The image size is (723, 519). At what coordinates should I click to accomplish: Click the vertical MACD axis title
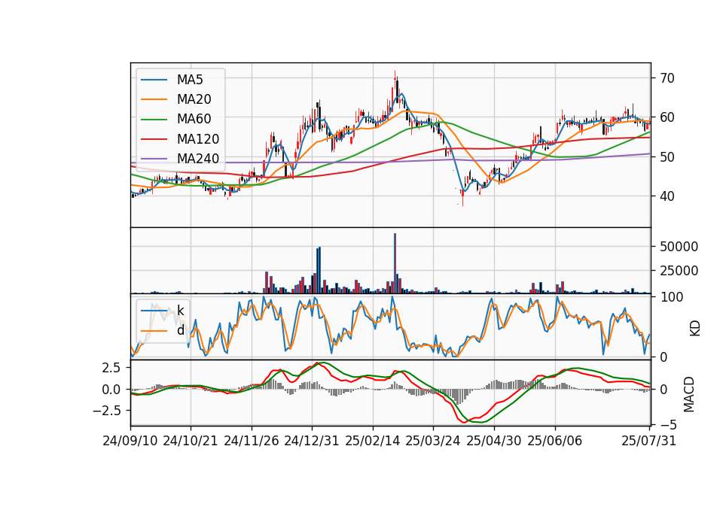click(689, 394)
